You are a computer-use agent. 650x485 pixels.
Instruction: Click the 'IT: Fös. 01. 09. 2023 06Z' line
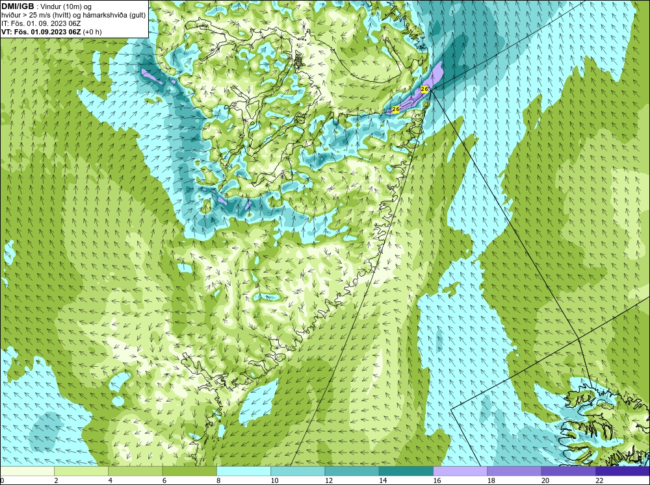click(41, 23)
